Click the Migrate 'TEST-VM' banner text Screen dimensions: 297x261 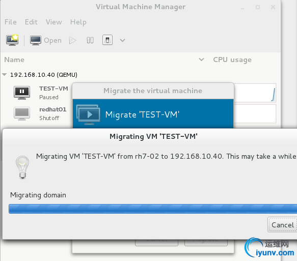pos(142,114)
